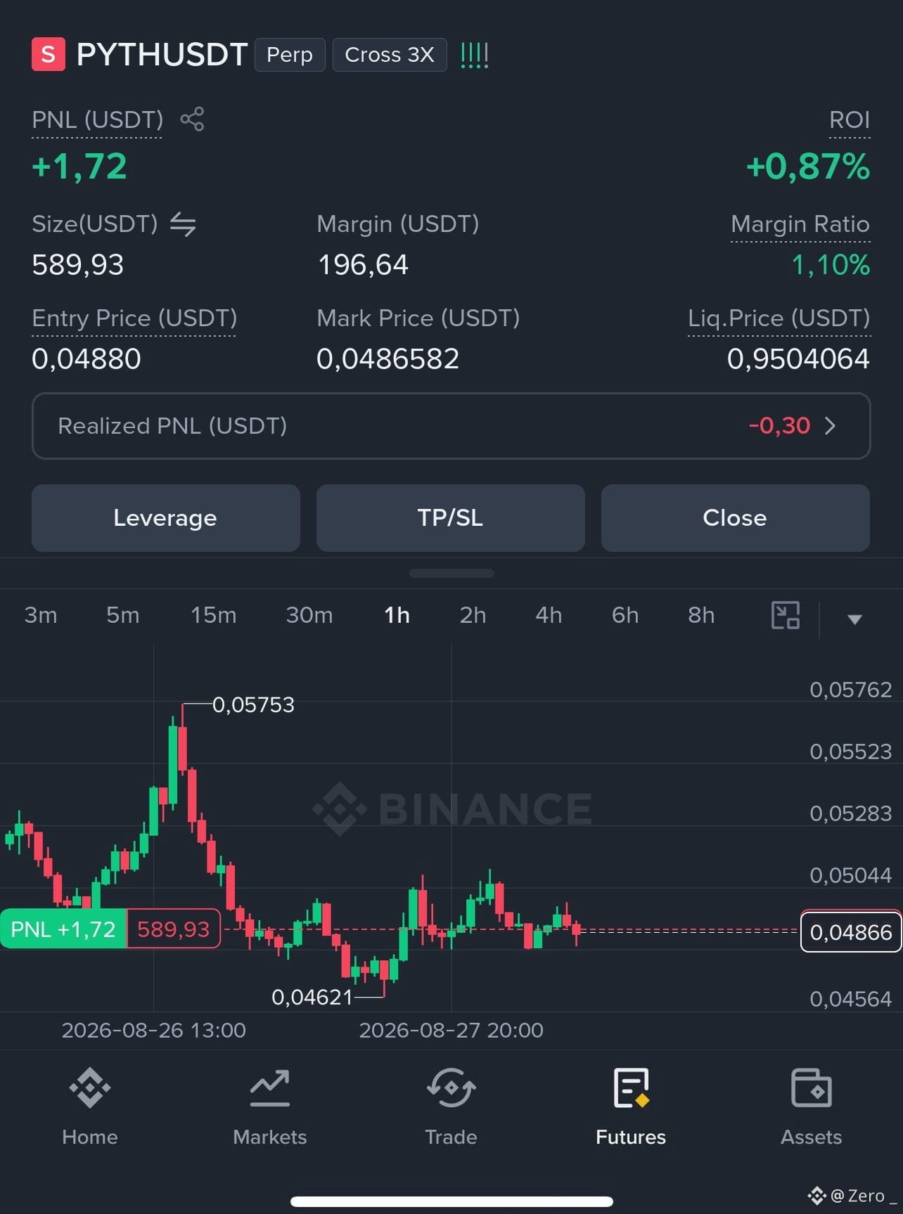
Task: Tap the panel drag handle above chart
Action: click(x=451, y=574)
